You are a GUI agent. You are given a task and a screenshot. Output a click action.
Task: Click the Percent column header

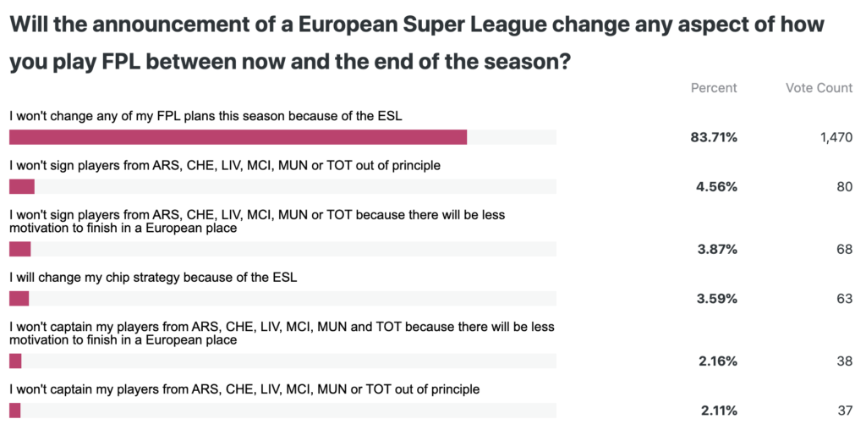(714, 88)
